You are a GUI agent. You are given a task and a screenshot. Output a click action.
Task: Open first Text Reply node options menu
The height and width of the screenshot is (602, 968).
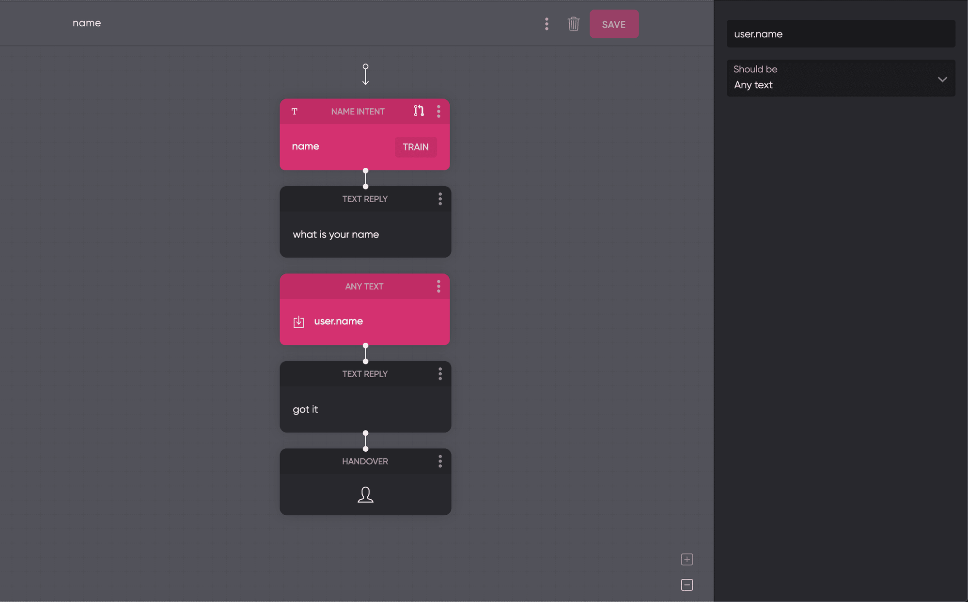[x=440, y=199]
